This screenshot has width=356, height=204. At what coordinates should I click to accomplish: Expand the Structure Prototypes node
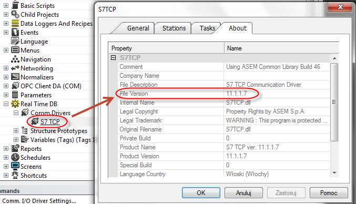coord(16,131)
